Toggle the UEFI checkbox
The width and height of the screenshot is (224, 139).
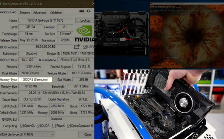coord(85,47)
